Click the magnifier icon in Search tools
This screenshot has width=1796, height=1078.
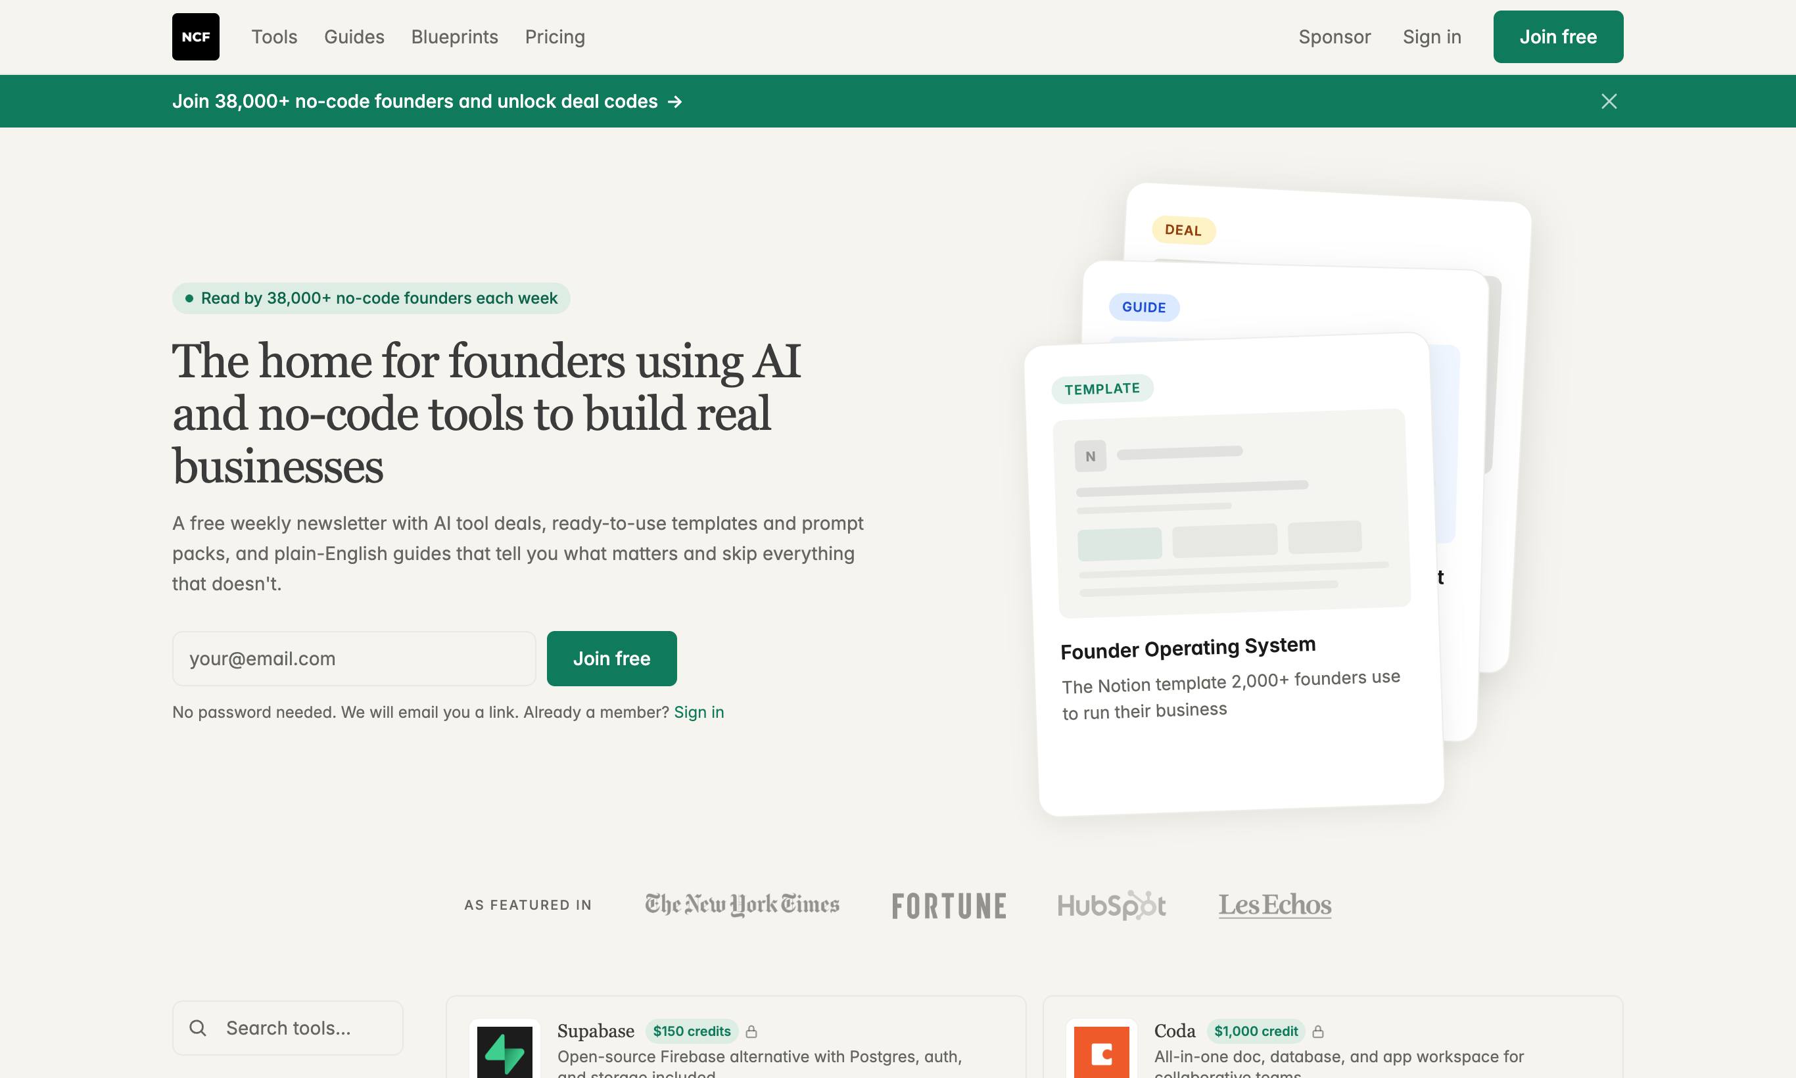click(198, 1028)
